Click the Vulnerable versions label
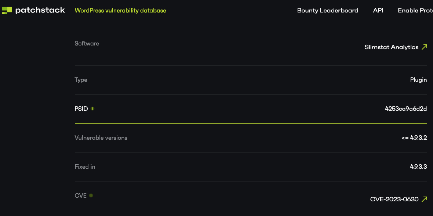Image resolution: width=433 pixels, height=216 pixels. [101, 138]
